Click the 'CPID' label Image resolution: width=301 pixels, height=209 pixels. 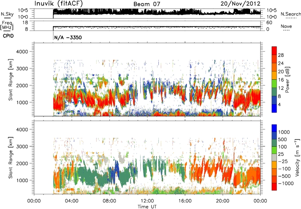pos(8,36)
